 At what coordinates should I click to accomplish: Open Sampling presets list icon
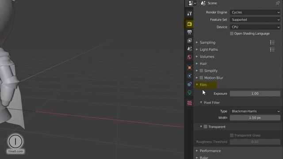[x=272, y=42]
